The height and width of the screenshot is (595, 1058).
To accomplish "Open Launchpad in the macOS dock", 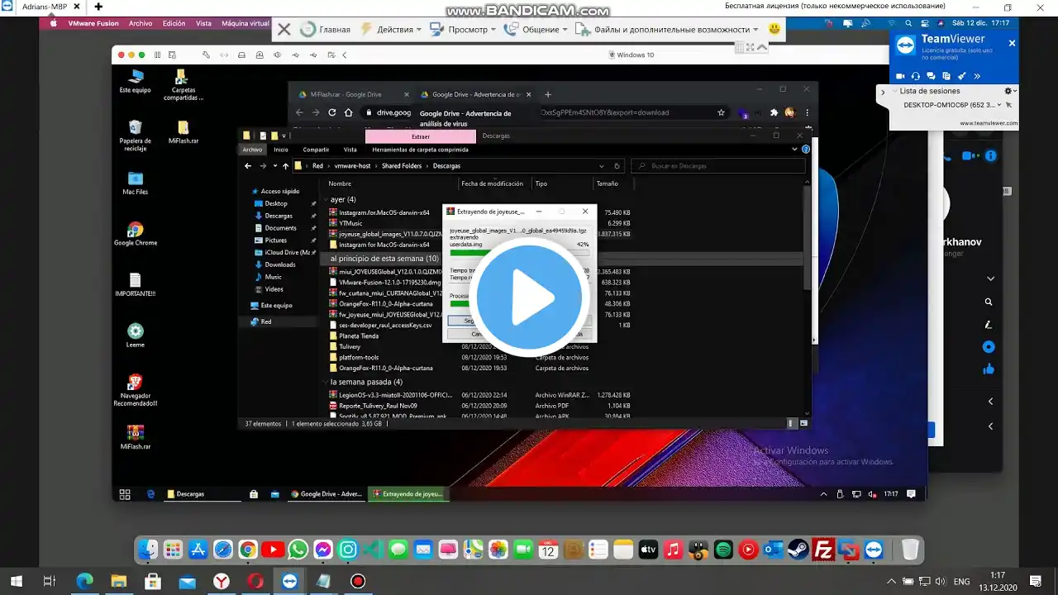I will (x=173, y=549).
